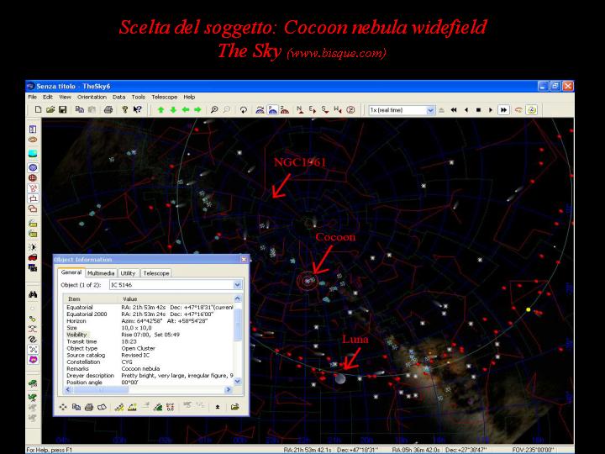Close the Object Information panel
The height and width of the screenshot is (454, 605).
(x=244, y=260)
